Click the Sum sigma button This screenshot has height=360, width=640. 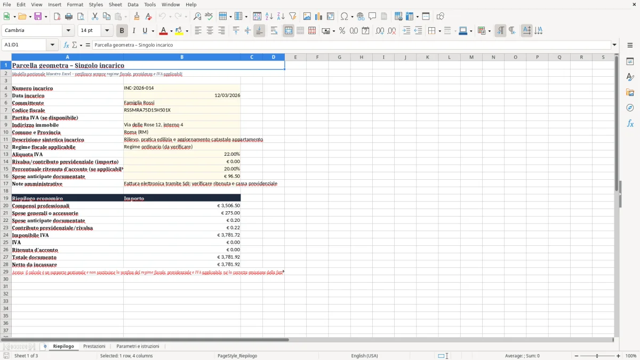coord(74,45)
